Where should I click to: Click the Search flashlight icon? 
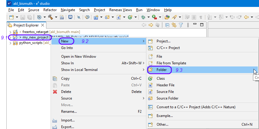point(174,17)
